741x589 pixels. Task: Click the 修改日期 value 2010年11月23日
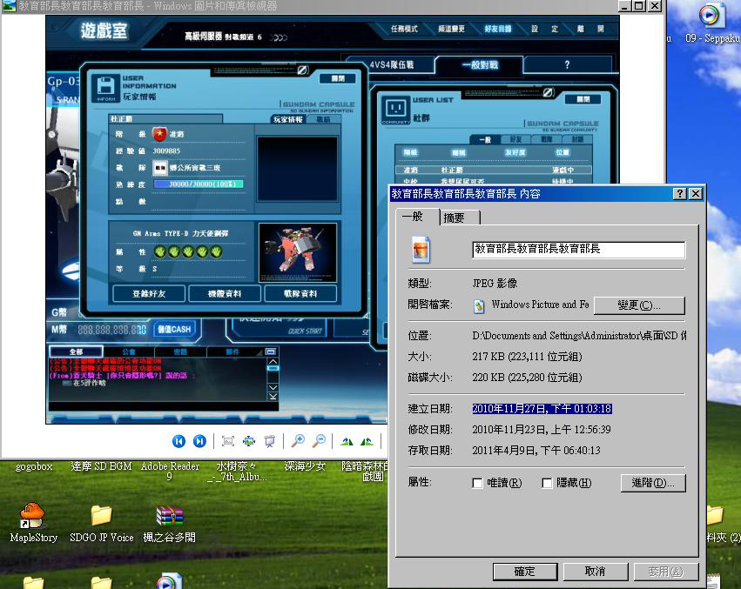[541, 429]
